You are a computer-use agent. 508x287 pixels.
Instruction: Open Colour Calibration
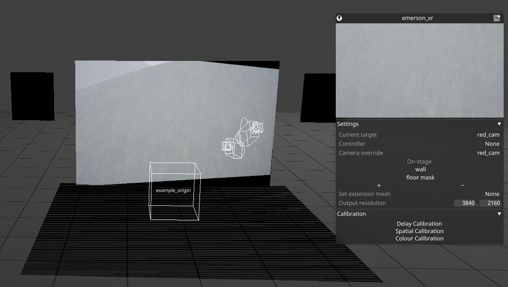point(419,239)
